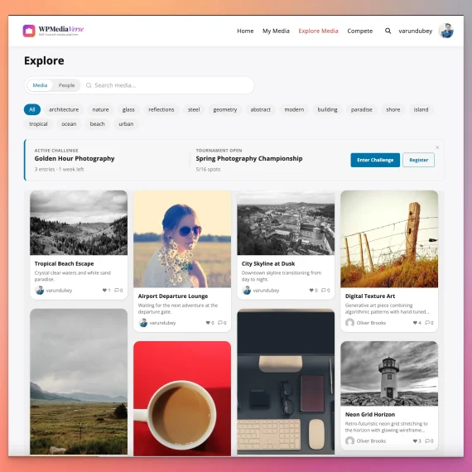Filter by the geometry tag
This screenshot has width=472, height=472.
tap(225, 109)
